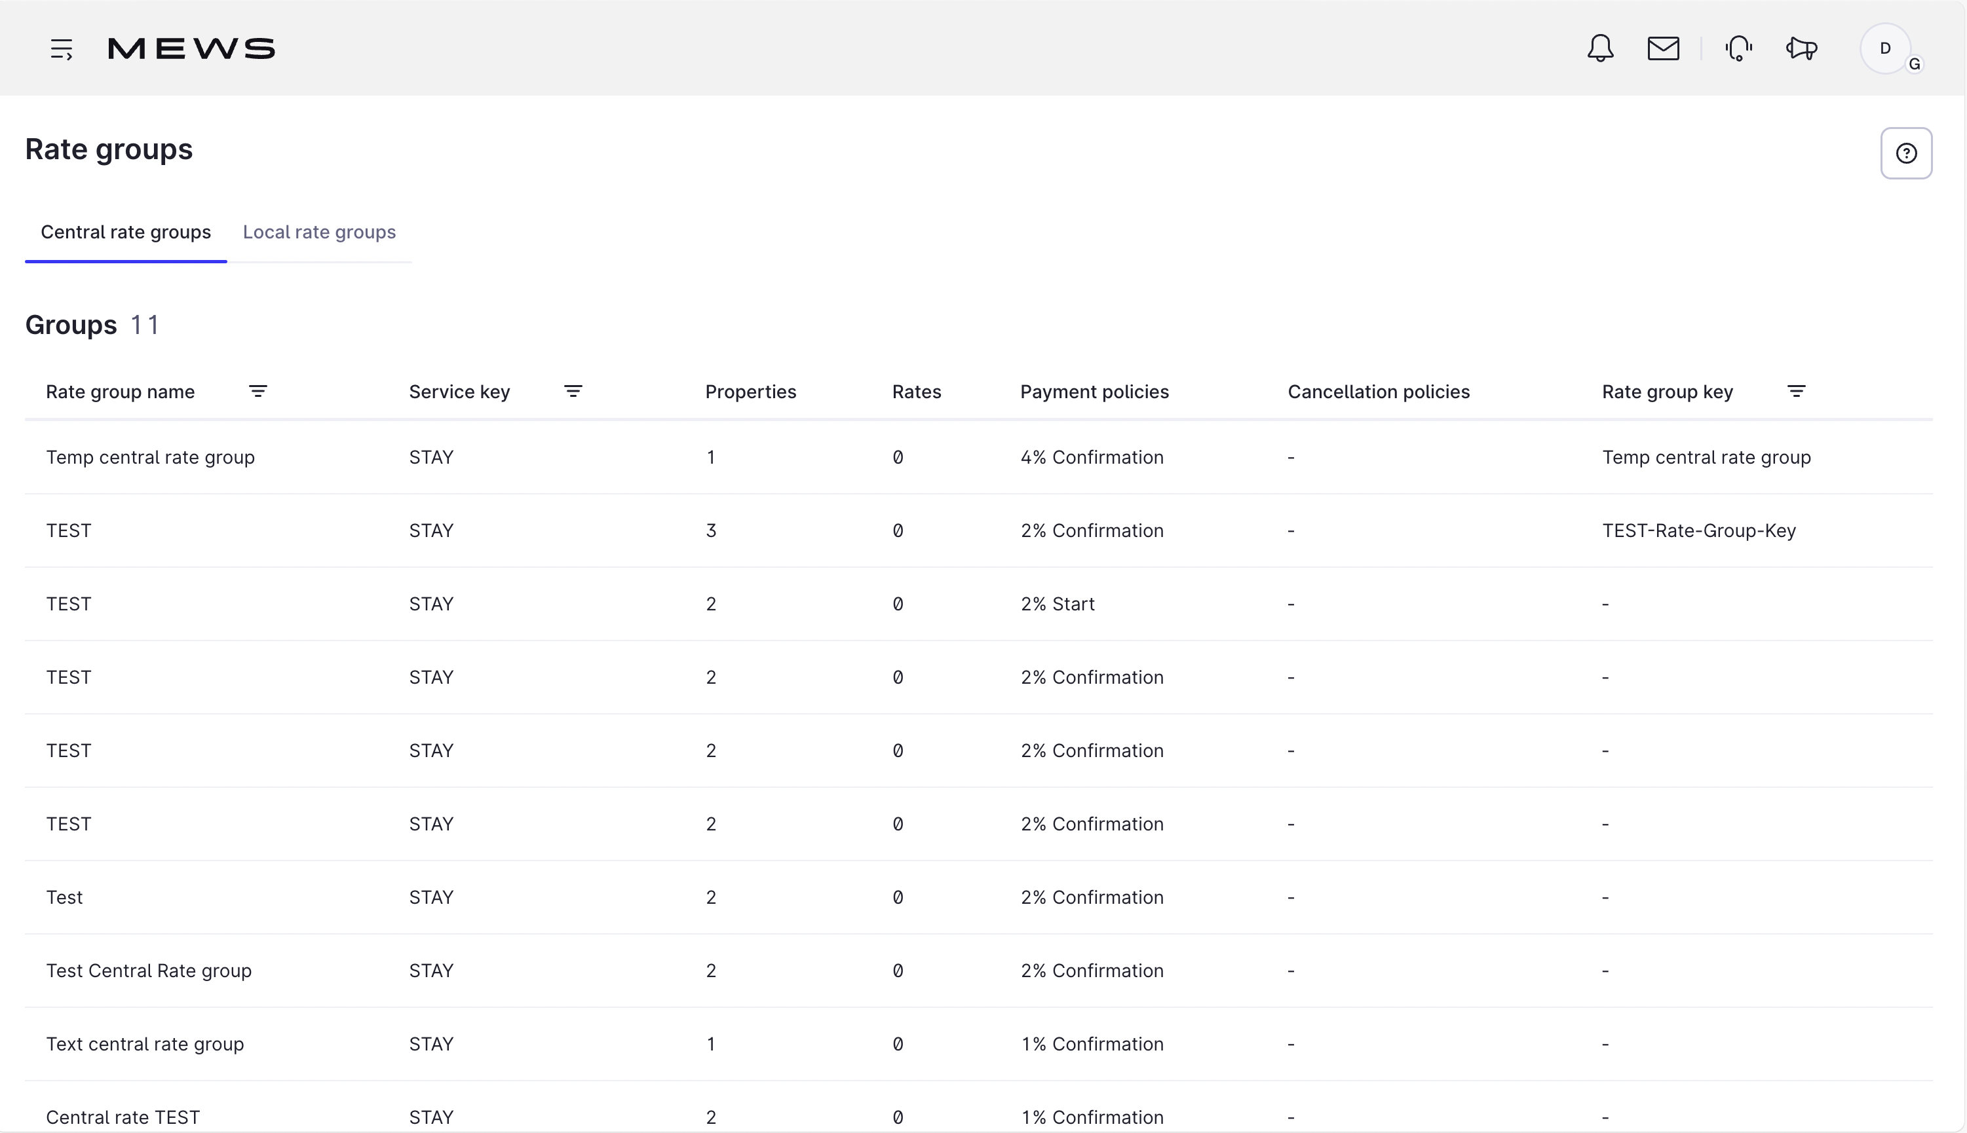Select 1% Confirmation in Text central rate group row
Screen dimensions: 1967x1133
click(1092, 1043)
